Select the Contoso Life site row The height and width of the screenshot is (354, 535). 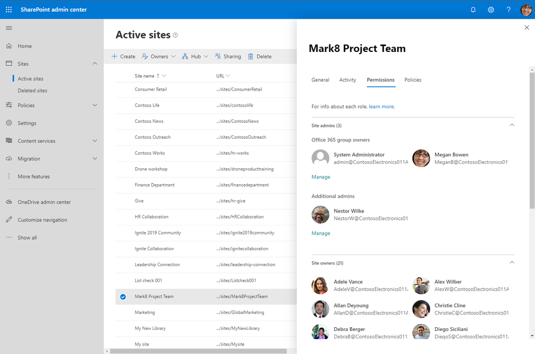206,106
